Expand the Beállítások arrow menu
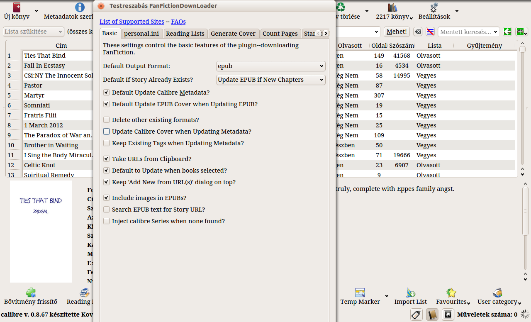The height and width of the screenshot is (322, 531). [x=457, y=11]
